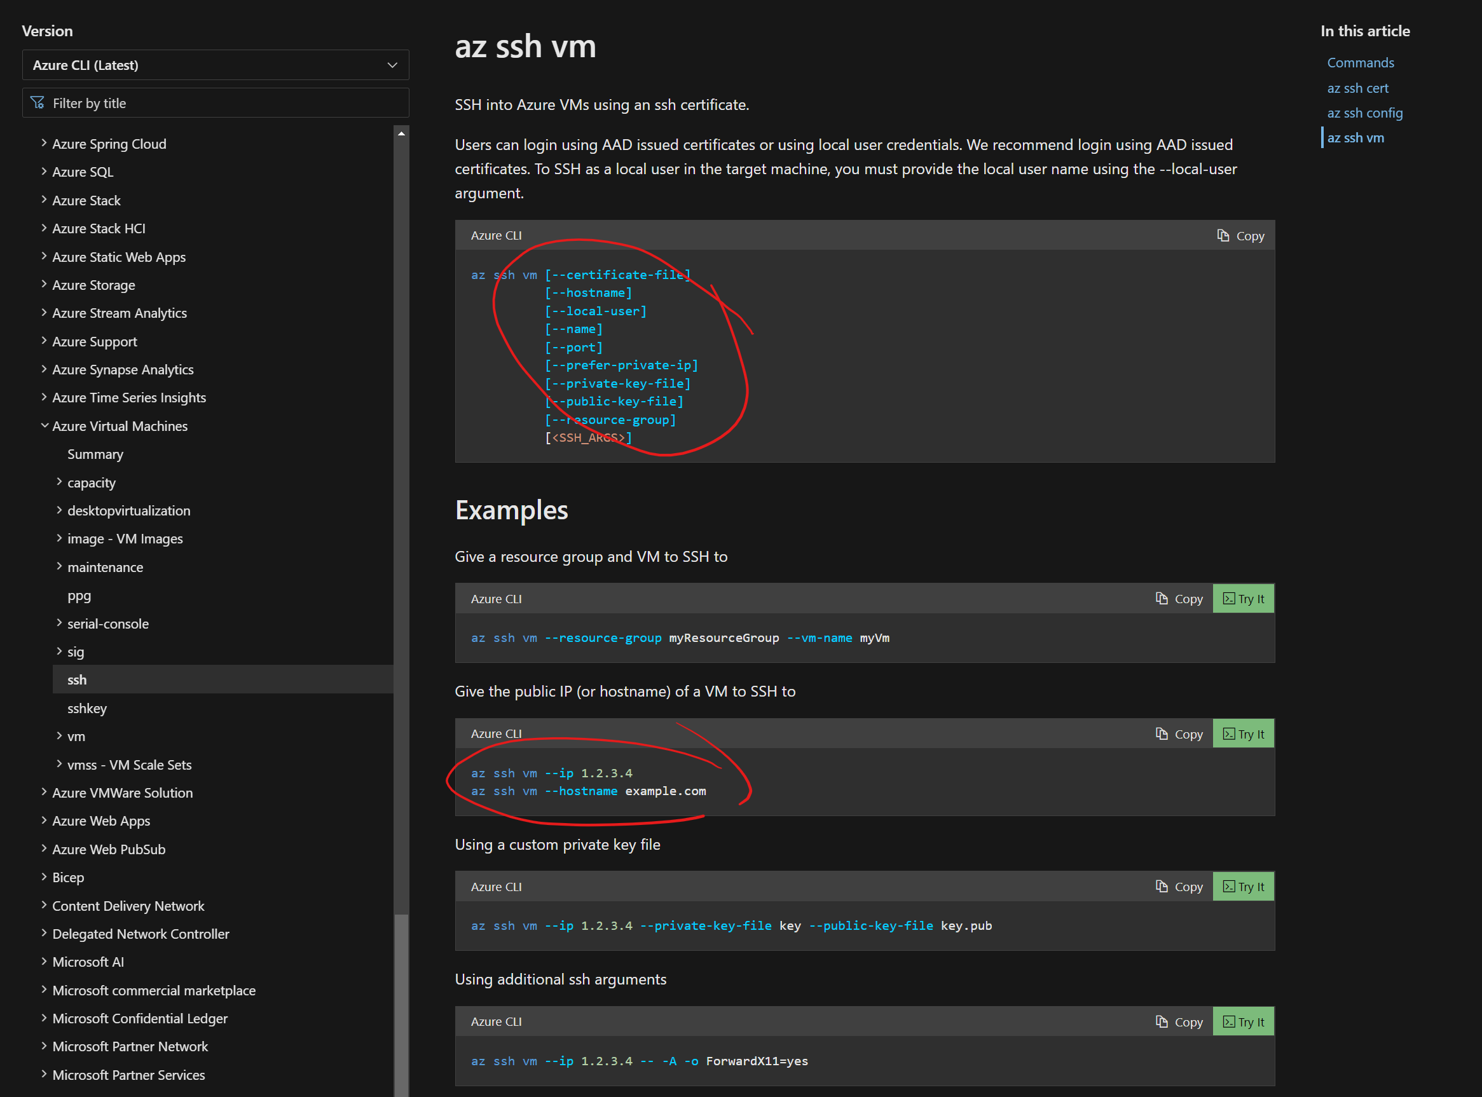This screenshot has height=1097, width=1482.
Task: Expand Azure Storage node
Action: pyautogui.click(x=44, y=284)
